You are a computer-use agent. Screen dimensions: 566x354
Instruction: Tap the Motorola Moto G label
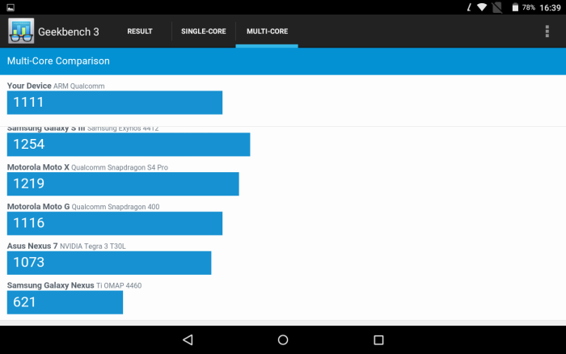click(83, 207)
